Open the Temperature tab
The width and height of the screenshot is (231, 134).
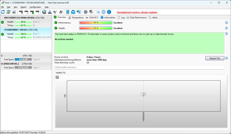pyautogui.click(x=76, y=18)
